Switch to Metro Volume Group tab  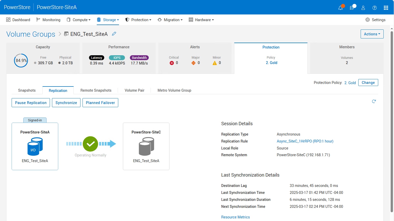pyautogui.click(x=174, y=90)
